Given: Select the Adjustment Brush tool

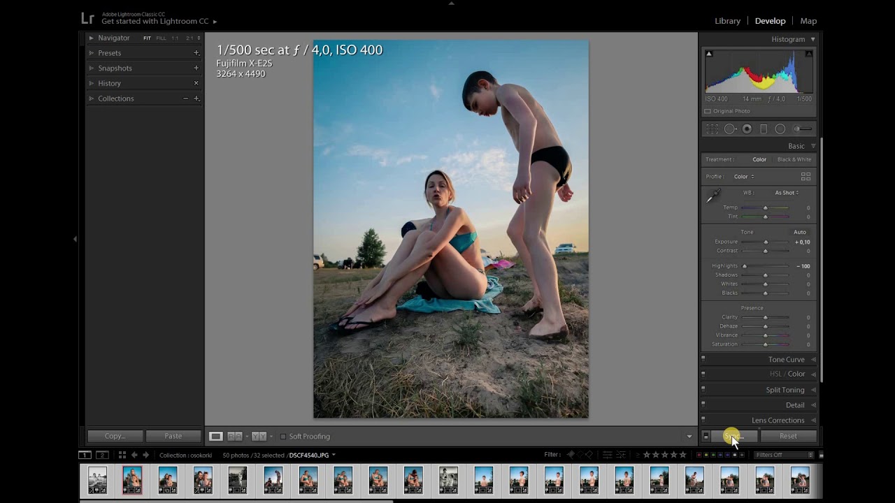Looking at the screenshot, I should pyautogui.click(x=803, y=129).
